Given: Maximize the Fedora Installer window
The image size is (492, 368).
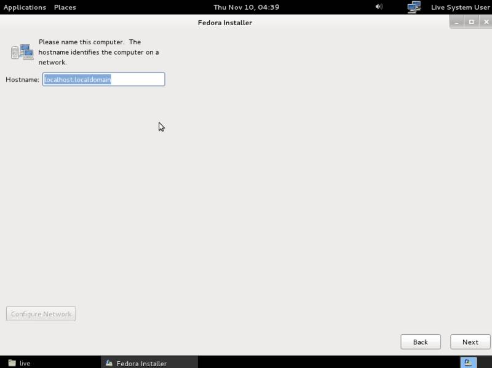Looking at the screenshot, I should pos(471,22).
